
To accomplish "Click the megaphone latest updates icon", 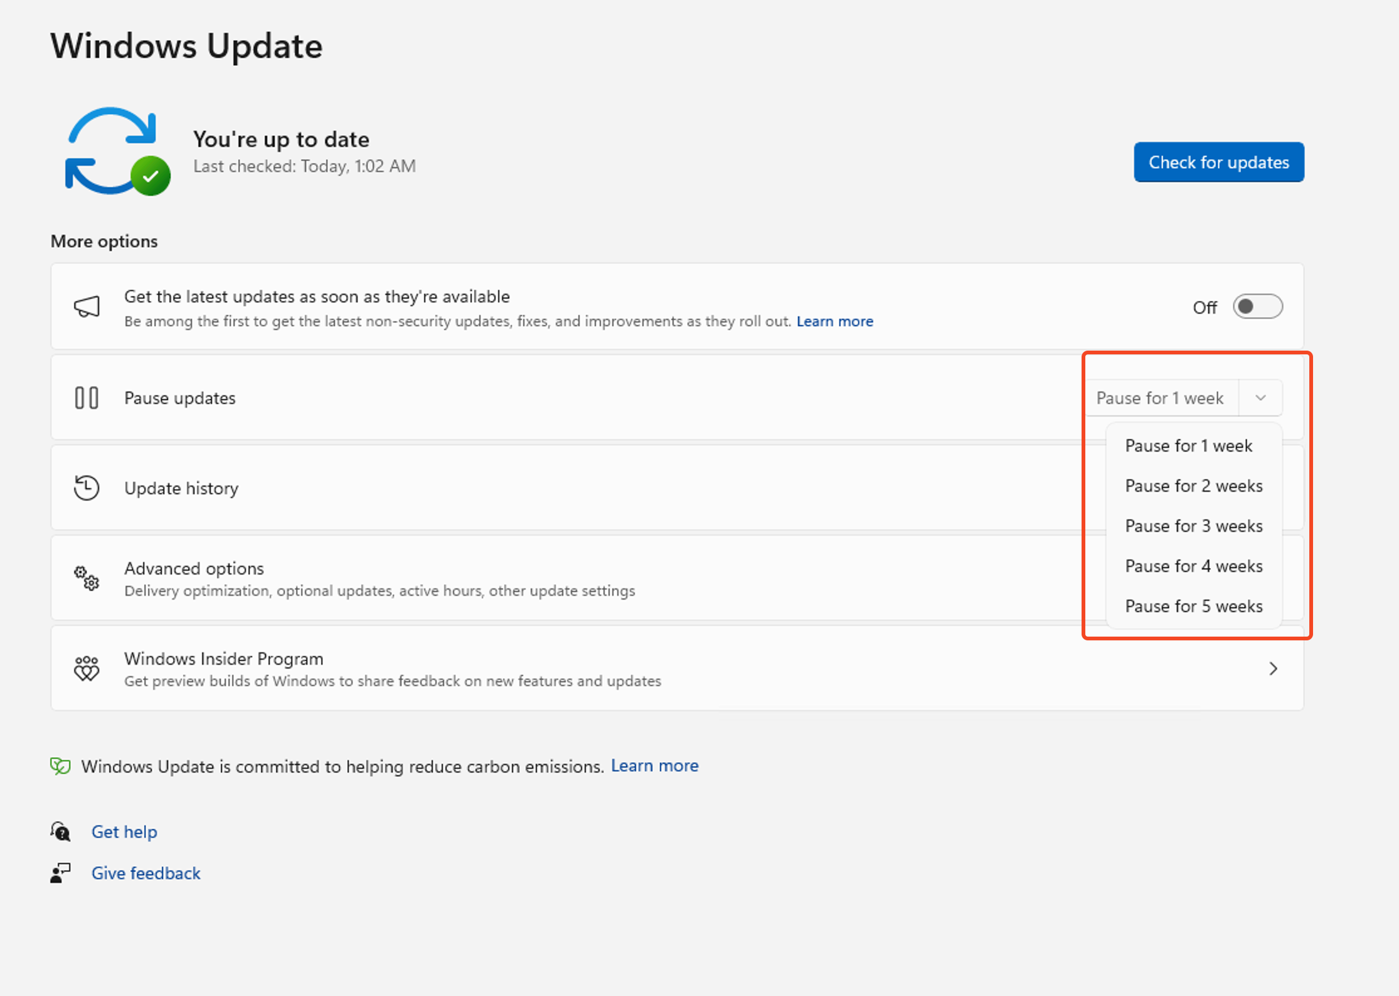I will click(x=87, y=307).
